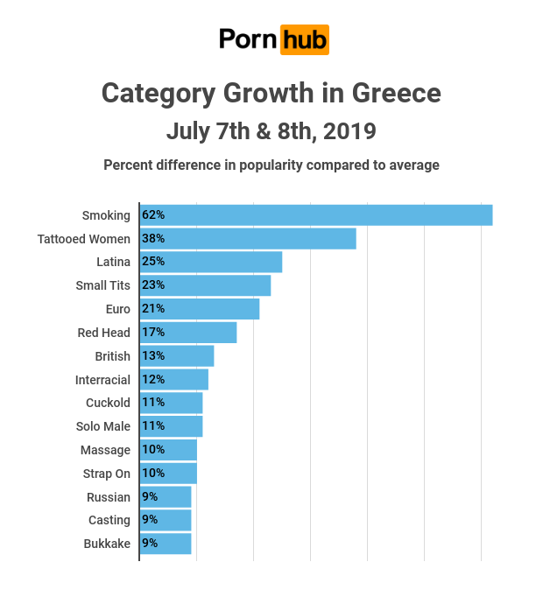The height and width of the screenshot is (590, 543).
Task: Select the Solo Male category label
Action: [x=103, y=426]
